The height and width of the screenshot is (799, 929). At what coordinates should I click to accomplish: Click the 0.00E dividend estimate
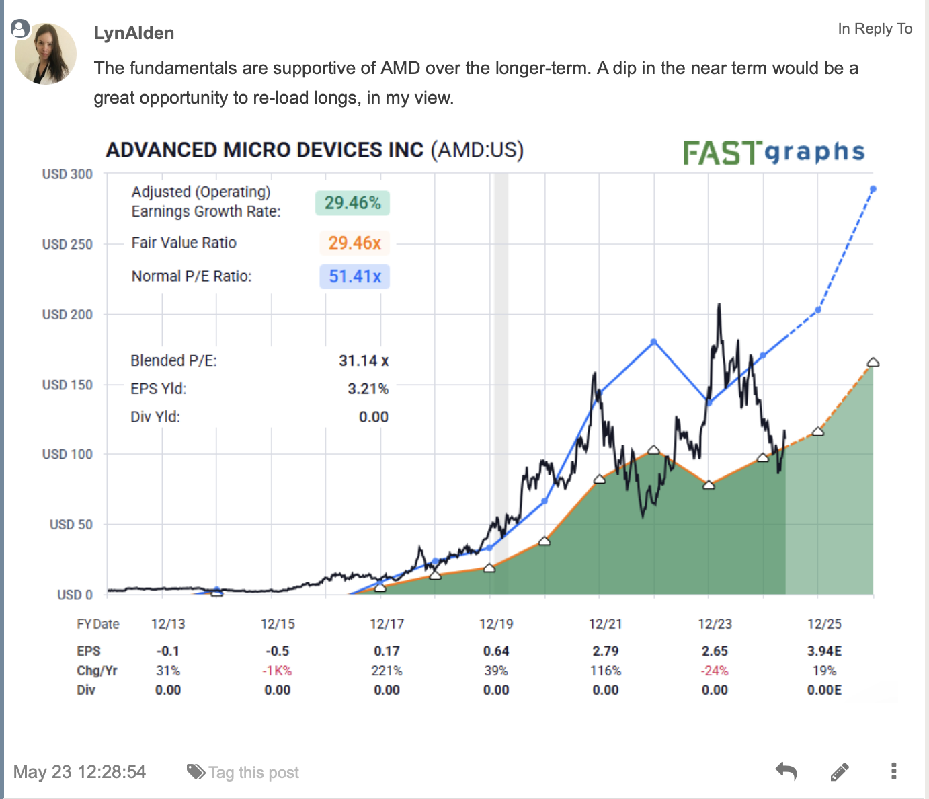824,690
